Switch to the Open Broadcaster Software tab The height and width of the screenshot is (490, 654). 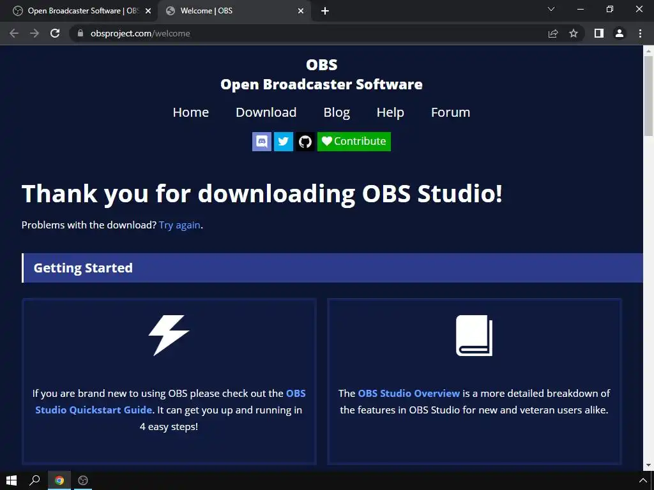pos(79,11)
